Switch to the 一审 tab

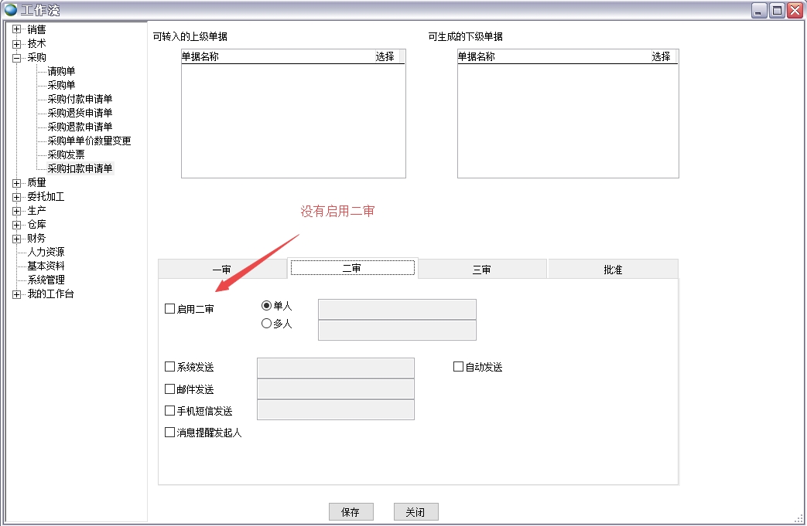[222, 270]
